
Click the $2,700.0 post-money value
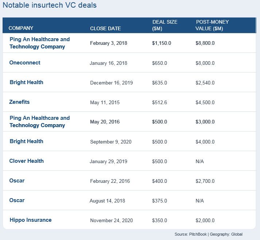pos(205,181)
